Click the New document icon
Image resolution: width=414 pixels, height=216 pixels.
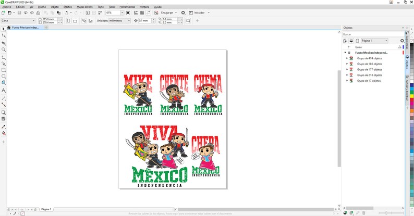point(3,12)
